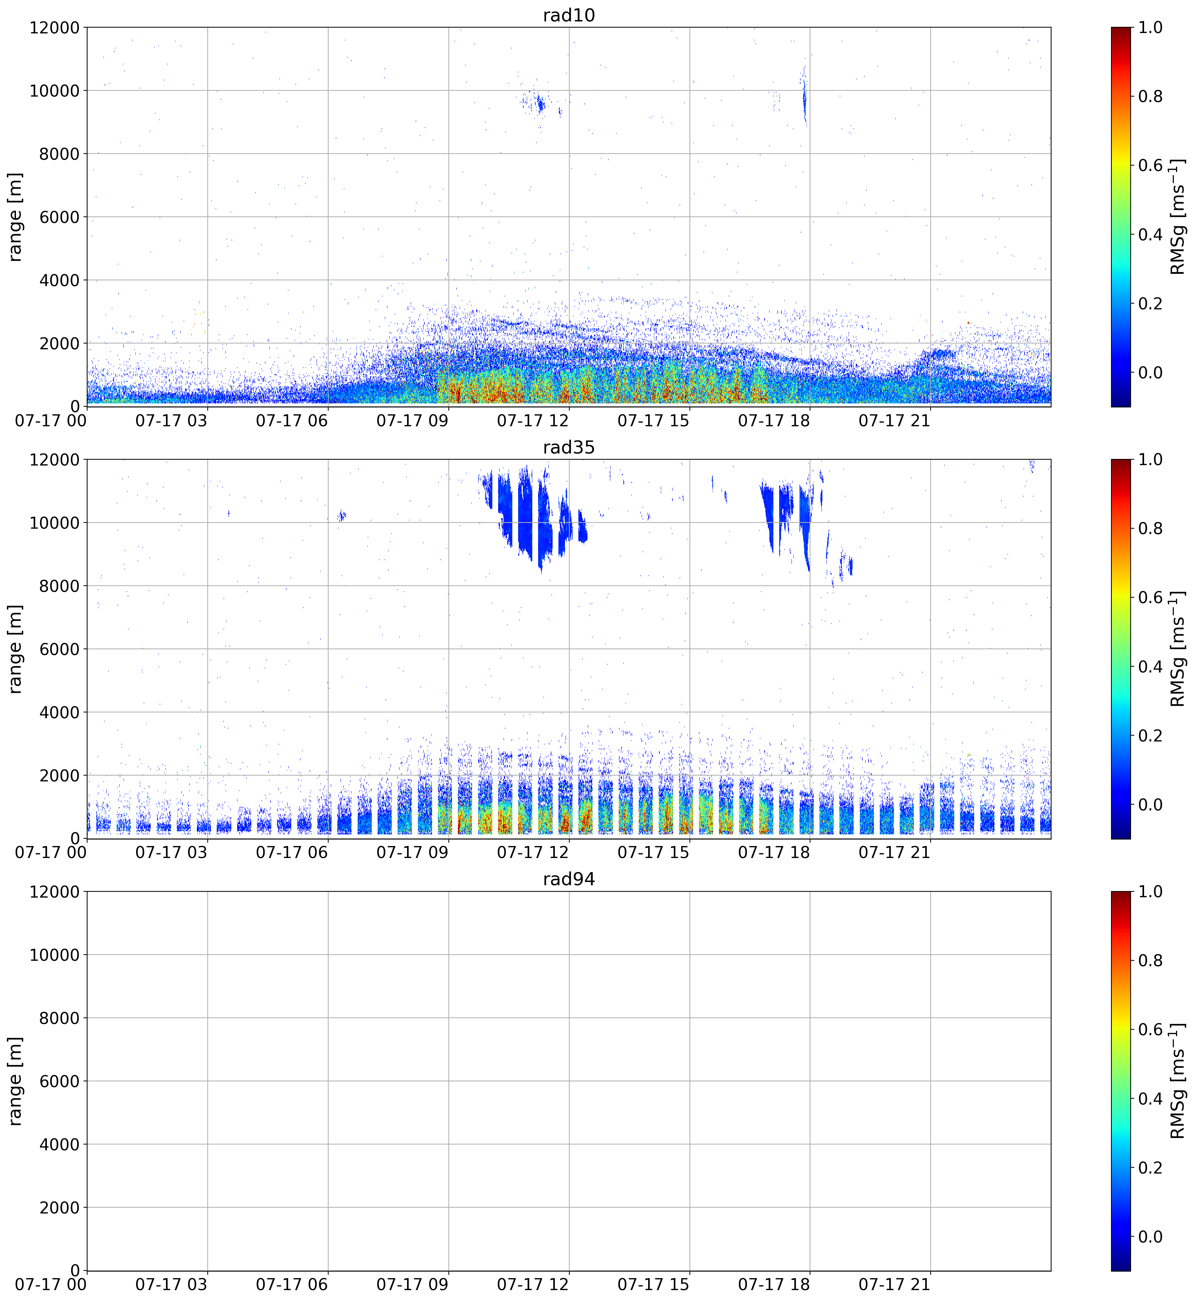Click the 07-17 09 tick label under rad94
The width and height of the screenshot is (1196, 1301).
click(x=412, y=1285)
